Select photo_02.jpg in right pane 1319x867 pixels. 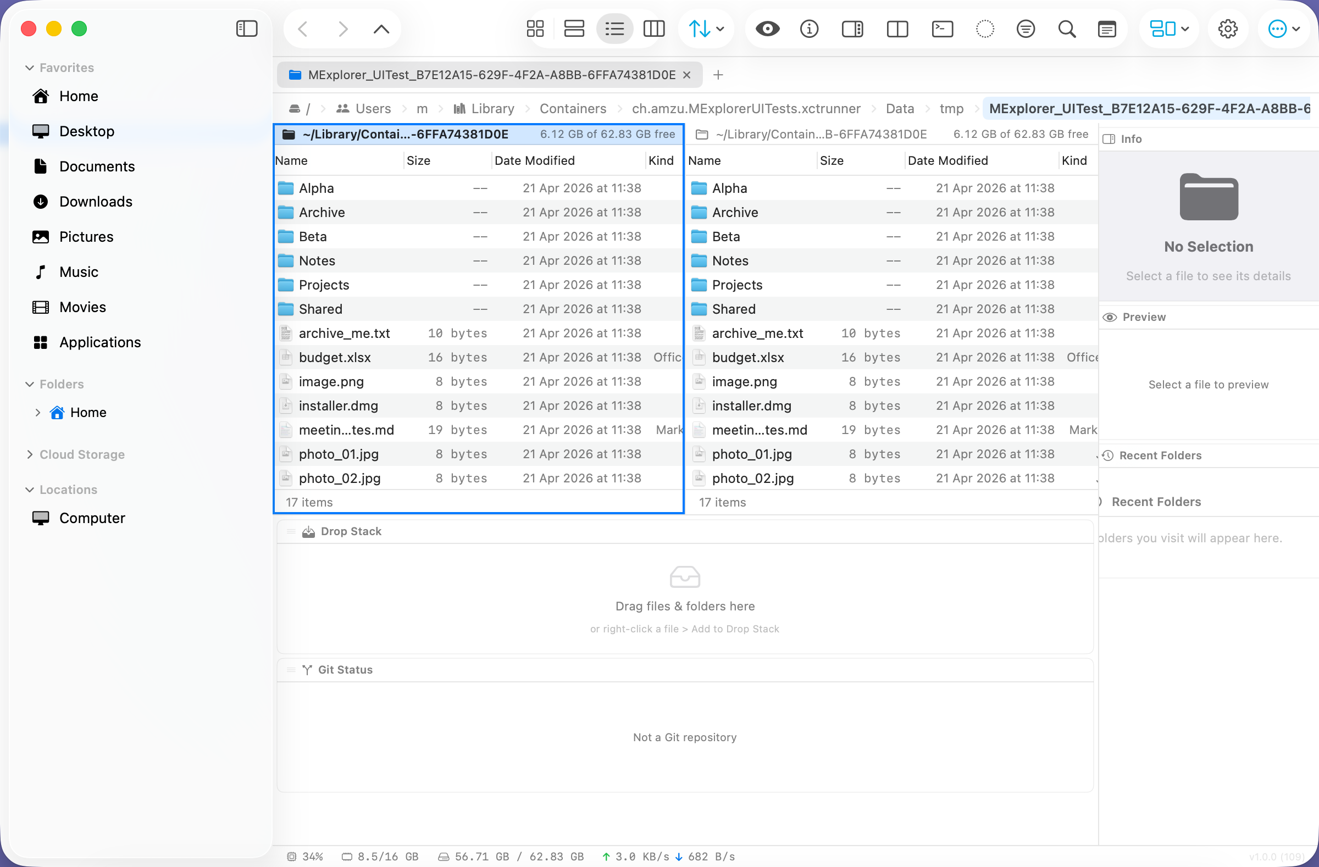click(893, 478)
